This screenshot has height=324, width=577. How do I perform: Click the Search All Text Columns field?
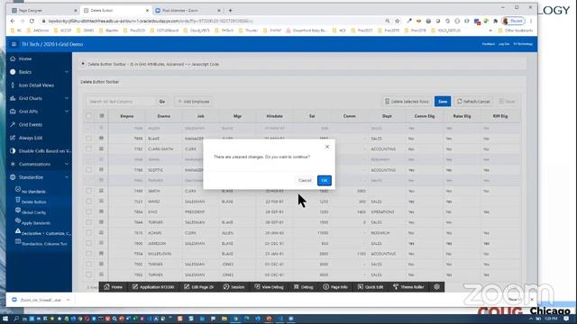[x=122, y=102]
